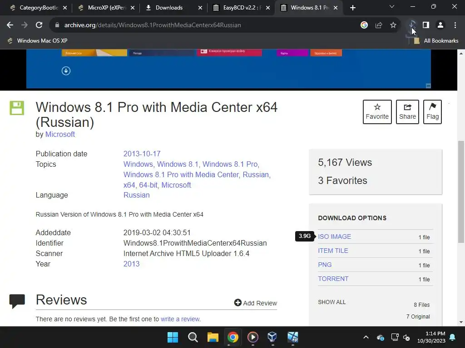Open the VirtualBox taskbar icon
The image size is (465, 348).
pos(272,337)
